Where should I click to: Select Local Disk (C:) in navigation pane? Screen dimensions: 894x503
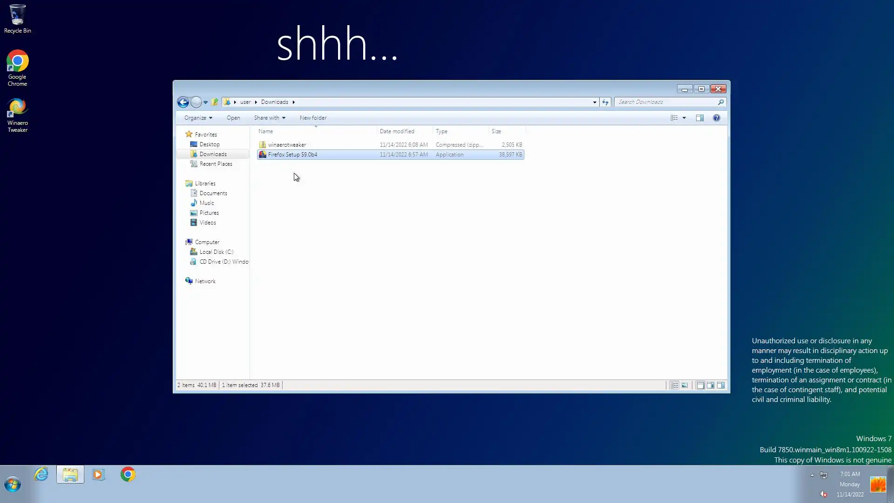(x=216, y=252)
